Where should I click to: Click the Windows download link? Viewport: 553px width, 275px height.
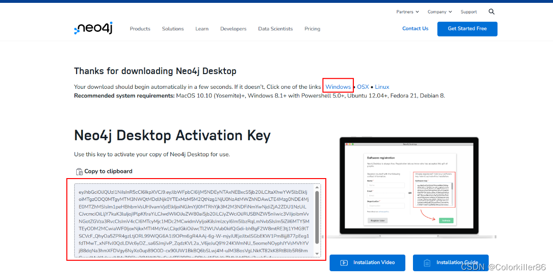click(338, 86)
